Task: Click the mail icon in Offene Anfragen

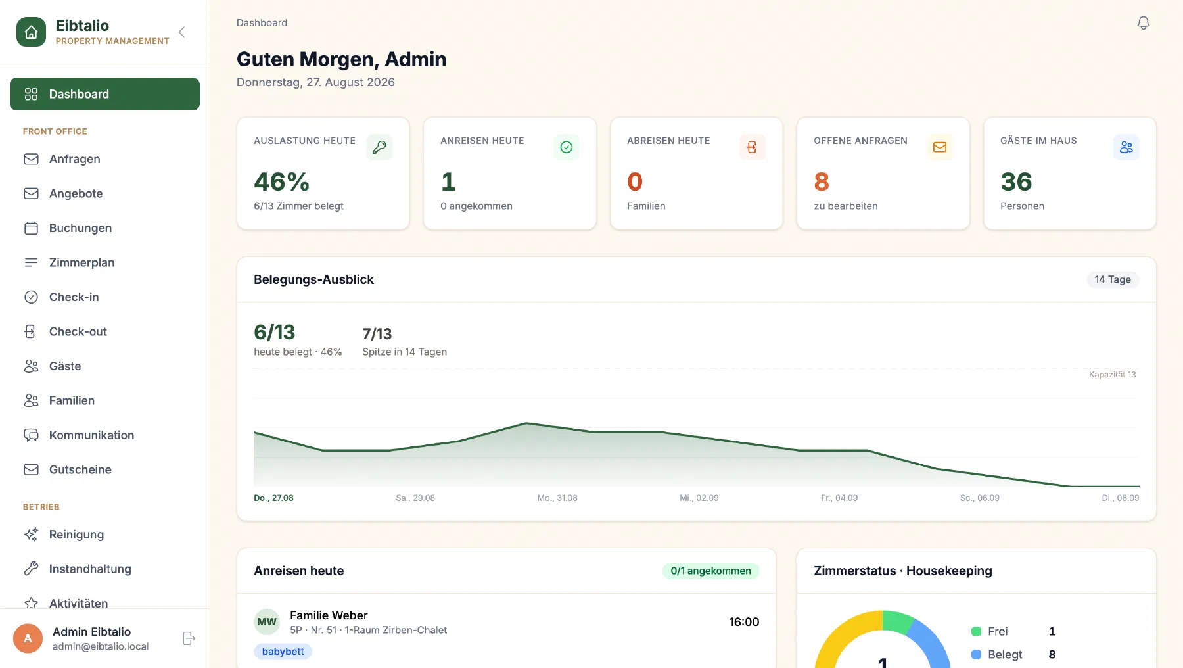Action: (940, 147)
